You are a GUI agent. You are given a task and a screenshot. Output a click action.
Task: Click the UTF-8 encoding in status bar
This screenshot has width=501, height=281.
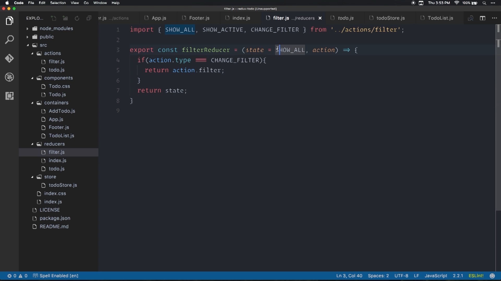coord(400,276)
